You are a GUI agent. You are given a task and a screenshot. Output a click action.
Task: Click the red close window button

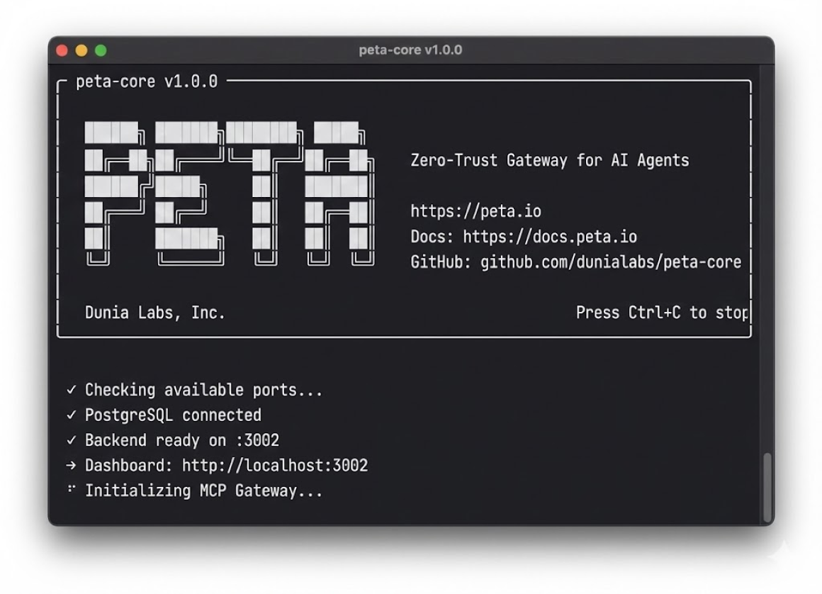(62, 50)
